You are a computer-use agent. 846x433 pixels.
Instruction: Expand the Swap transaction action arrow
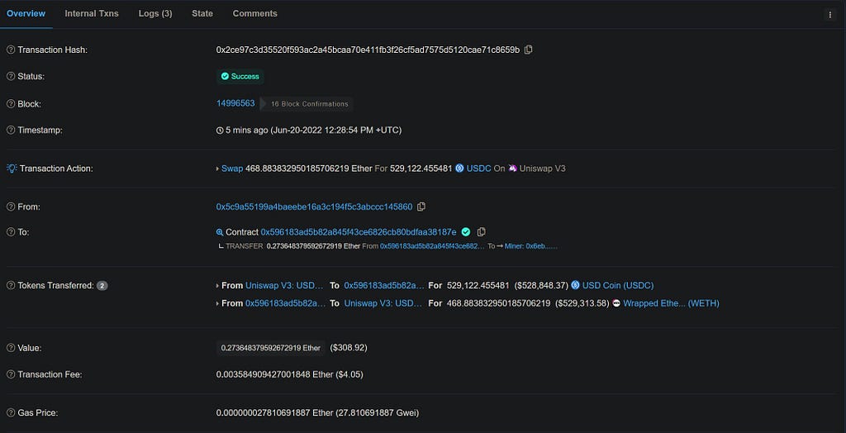(x=217, y=169)
